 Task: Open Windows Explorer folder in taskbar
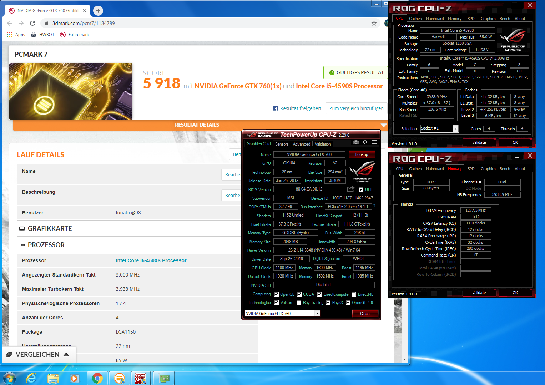pyautogui.click(x=53, y=378)
